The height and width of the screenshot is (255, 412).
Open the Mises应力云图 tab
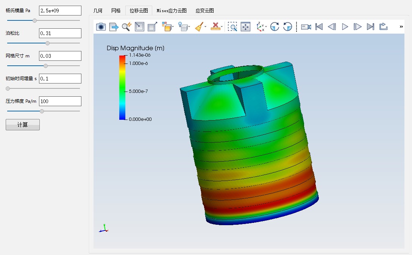coord(172,11)
